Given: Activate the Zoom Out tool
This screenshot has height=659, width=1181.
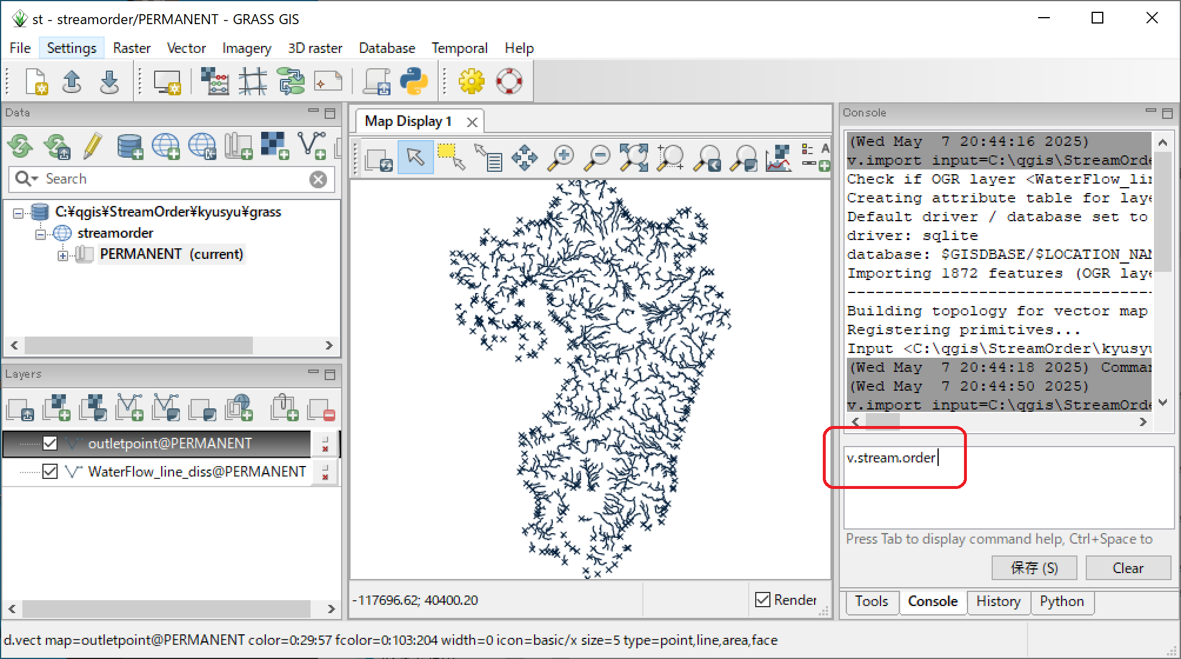Looking at the screenshot, I should tap(597, 157).
